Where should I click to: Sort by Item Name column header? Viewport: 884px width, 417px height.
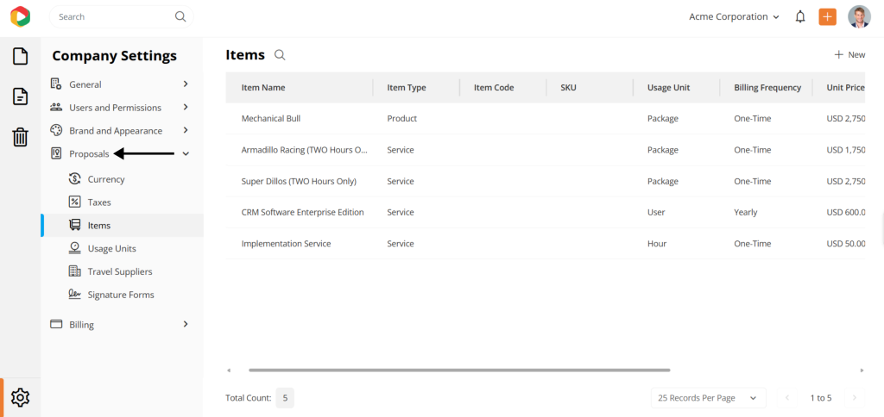click(x=263, y=87)
